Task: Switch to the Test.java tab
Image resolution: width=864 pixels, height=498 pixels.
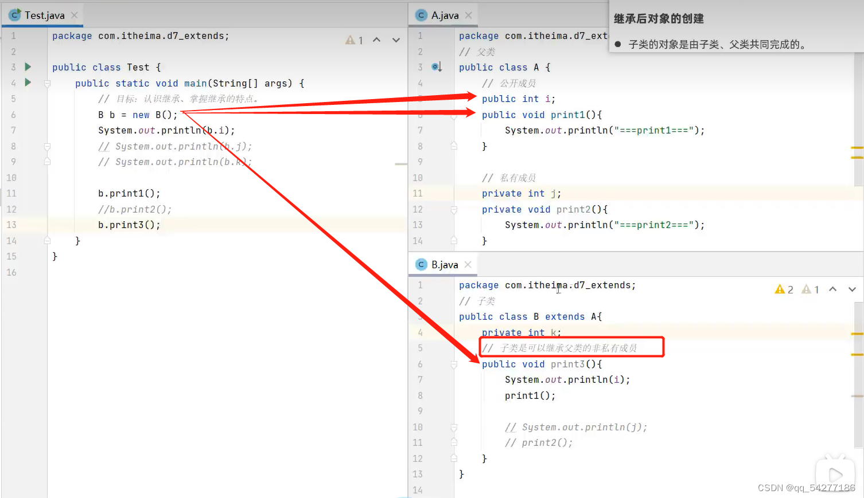Action: (44, 15)
